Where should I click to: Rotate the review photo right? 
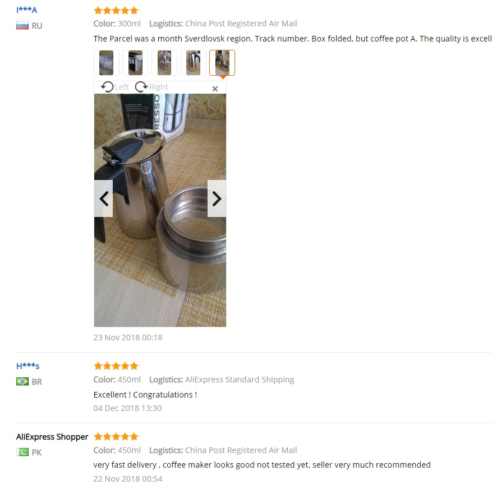tap(151, 87)
